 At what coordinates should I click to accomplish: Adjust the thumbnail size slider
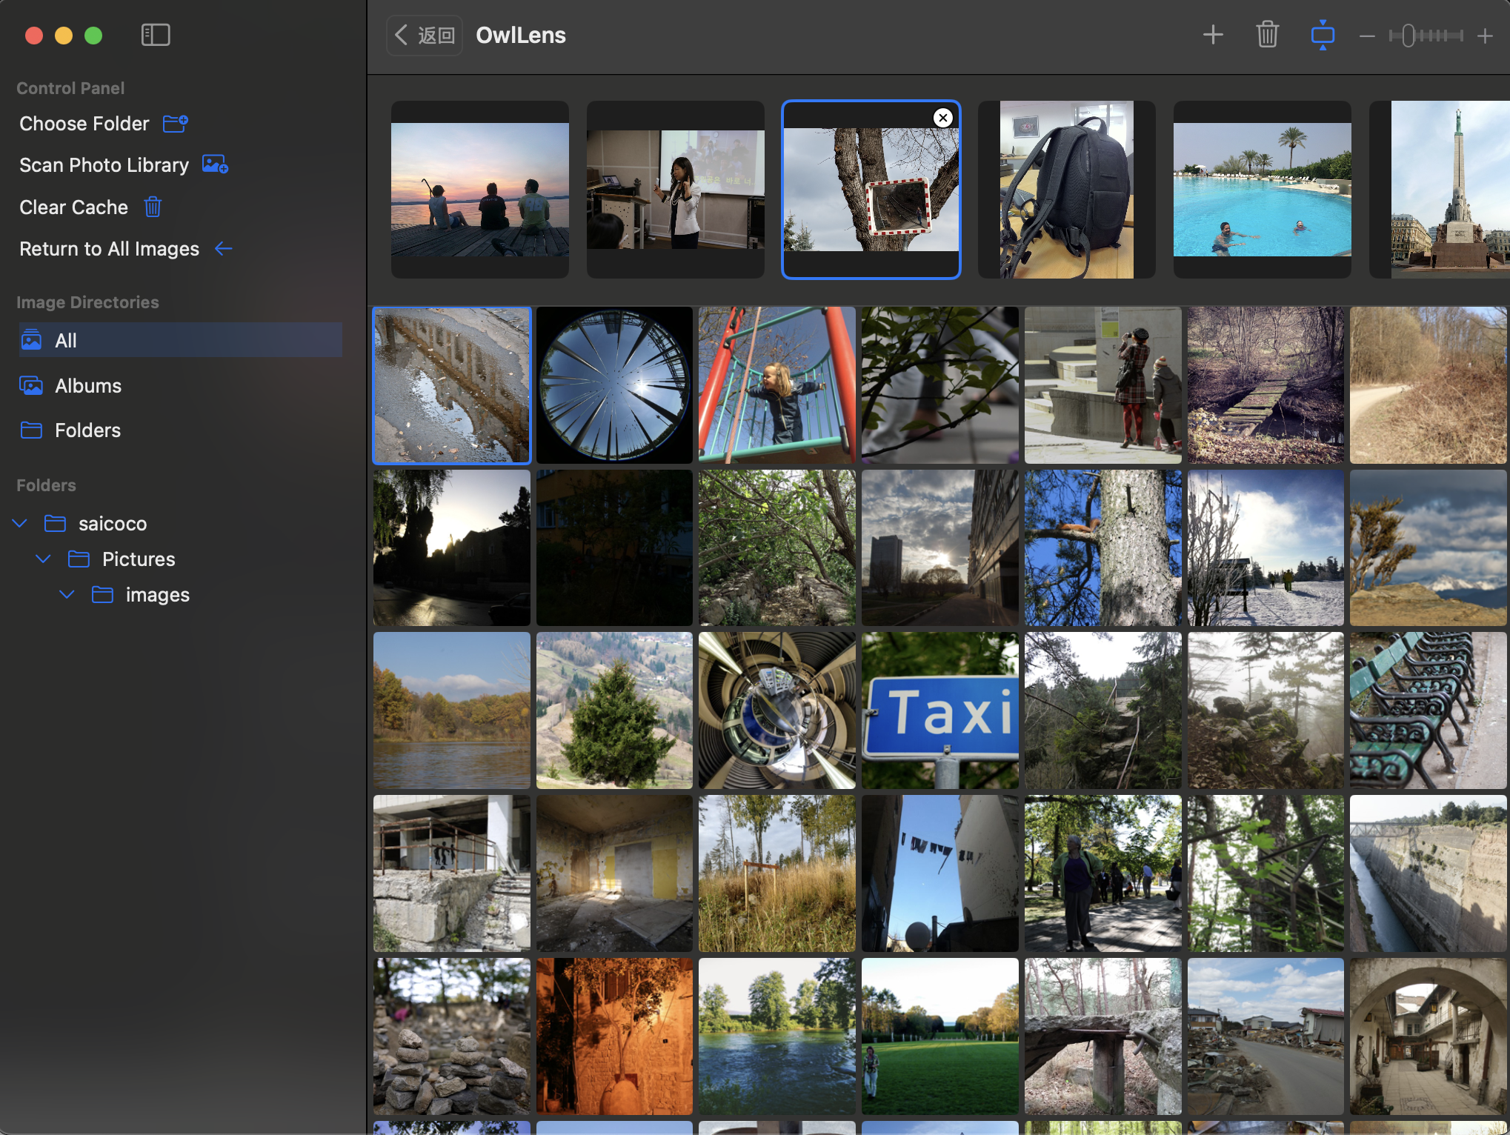pyautogui.click(x=1426, y=36)
